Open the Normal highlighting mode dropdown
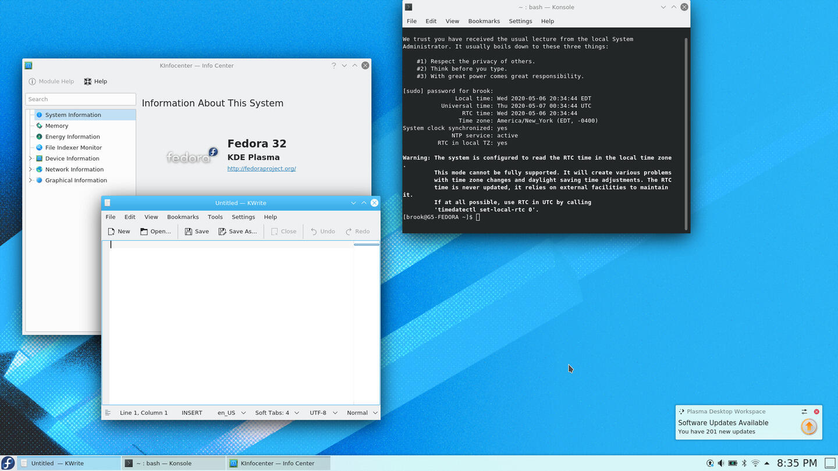This screenshot has width=838, height=471. [362, 413]
